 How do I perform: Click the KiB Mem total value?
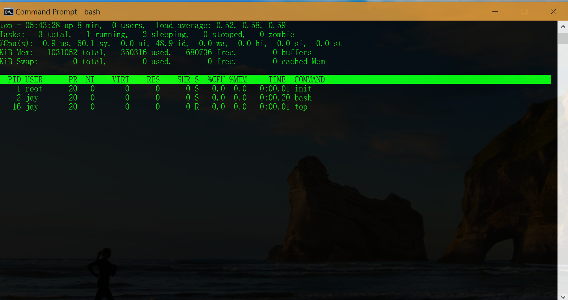point(62,53)
